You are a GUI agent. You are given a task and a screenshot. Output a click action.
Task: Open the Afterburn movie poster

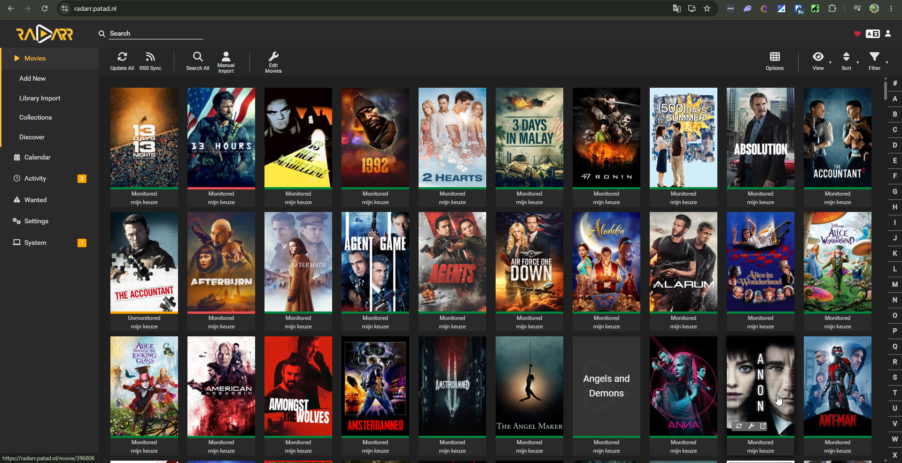coord(221,262)
